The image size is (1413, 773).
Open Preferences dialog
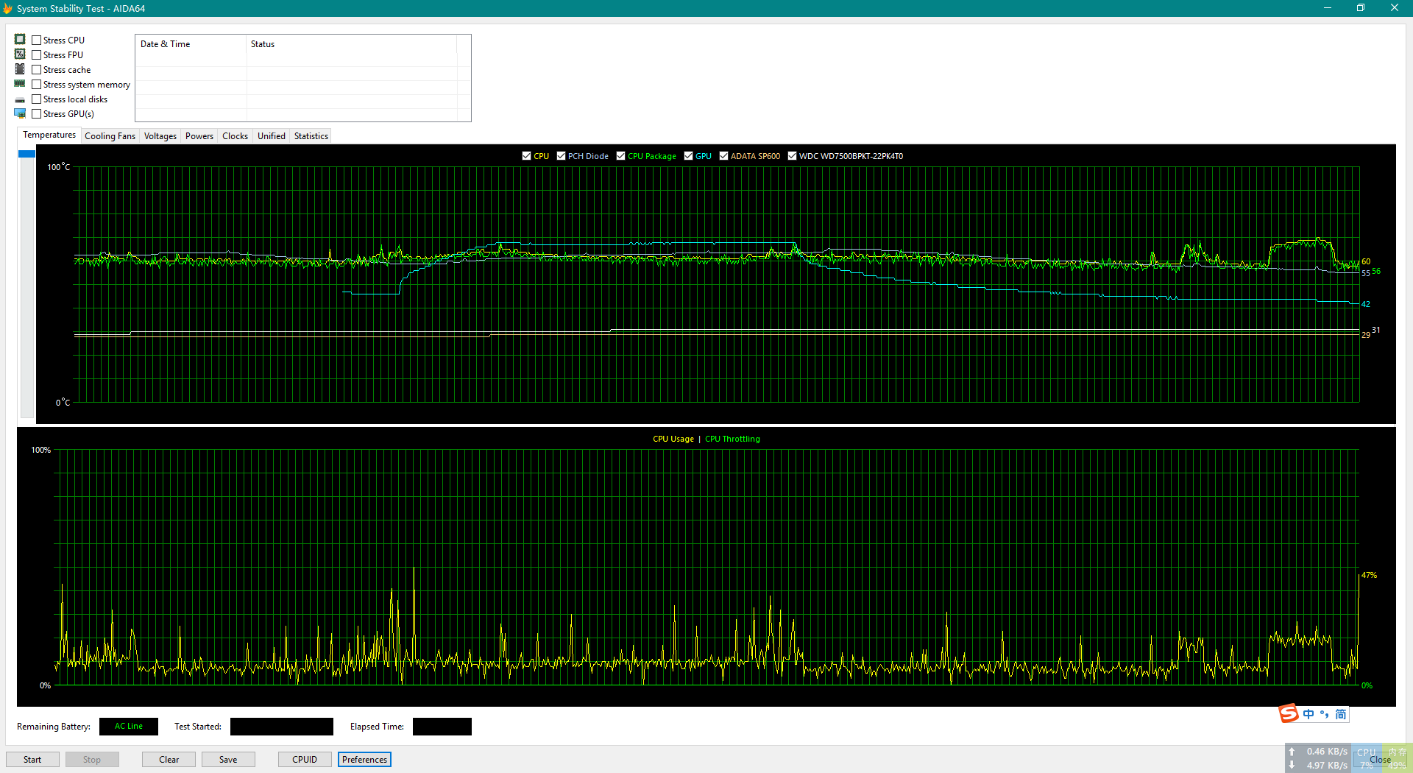(364, 760)
